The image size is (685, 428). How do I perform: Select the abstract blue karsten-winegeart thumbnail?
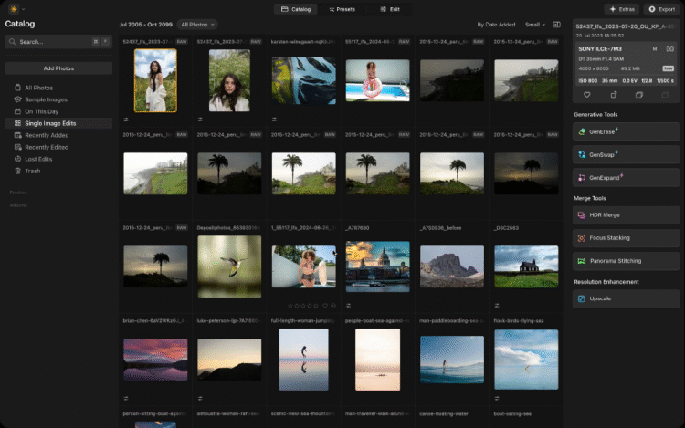coord(303,80)
